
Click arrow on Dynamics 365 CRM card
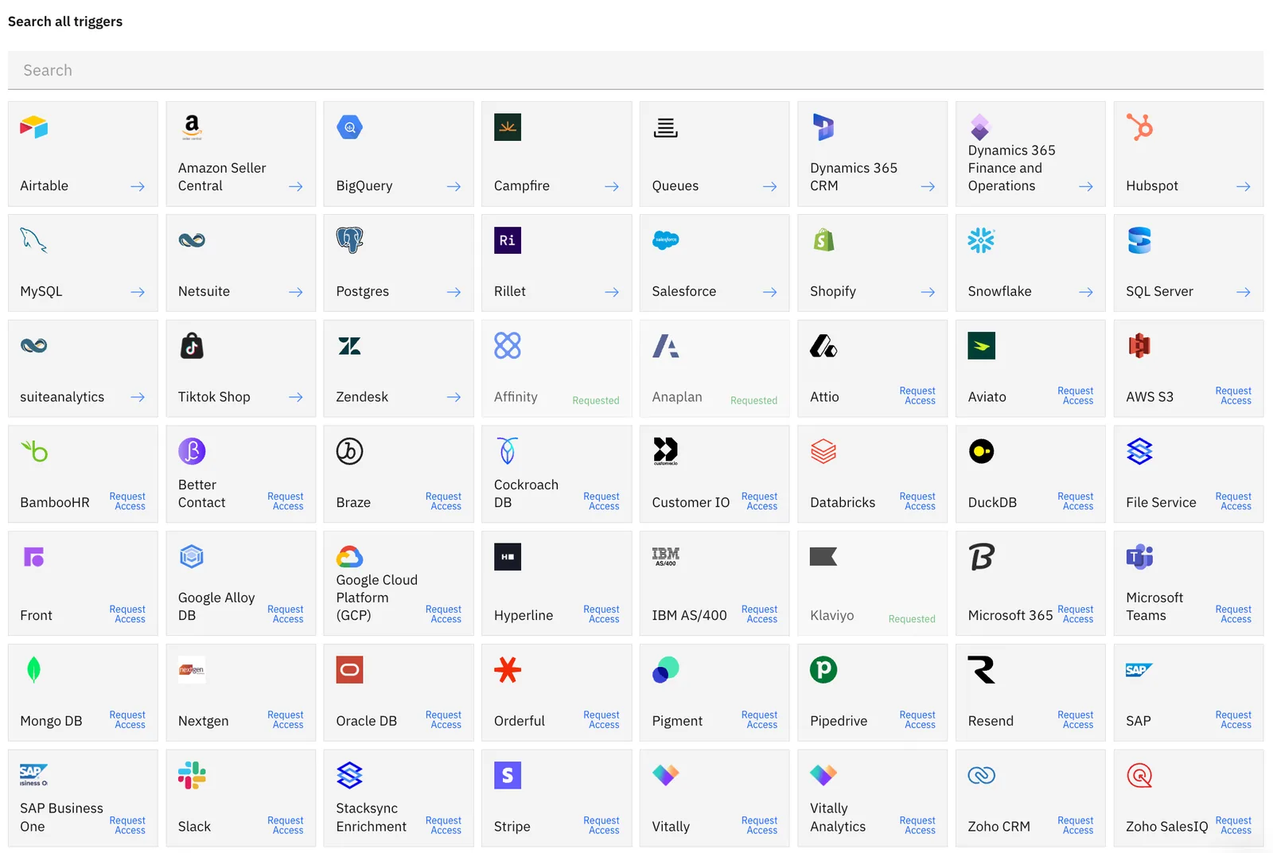(x=928, y=186)
